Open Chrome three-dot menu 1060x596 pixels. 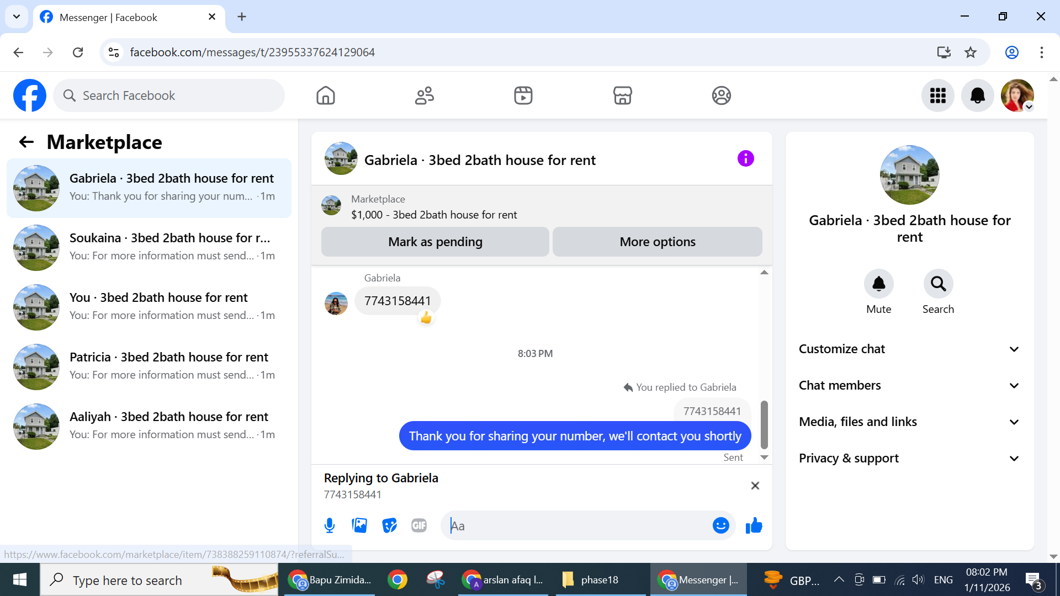tap(1042, 52)
